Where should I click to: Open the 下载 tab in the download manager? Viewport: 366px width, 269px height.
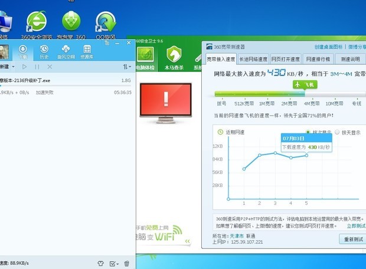tap(23, 52)
